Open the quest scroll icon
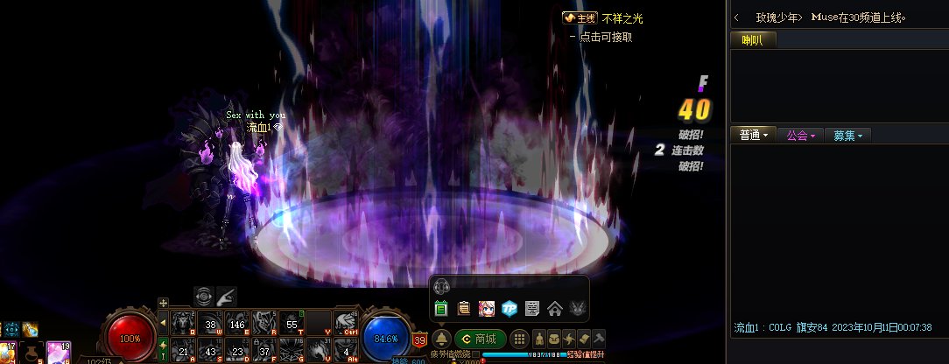This screenshot has height=364, width=949. tap(583, 339)
